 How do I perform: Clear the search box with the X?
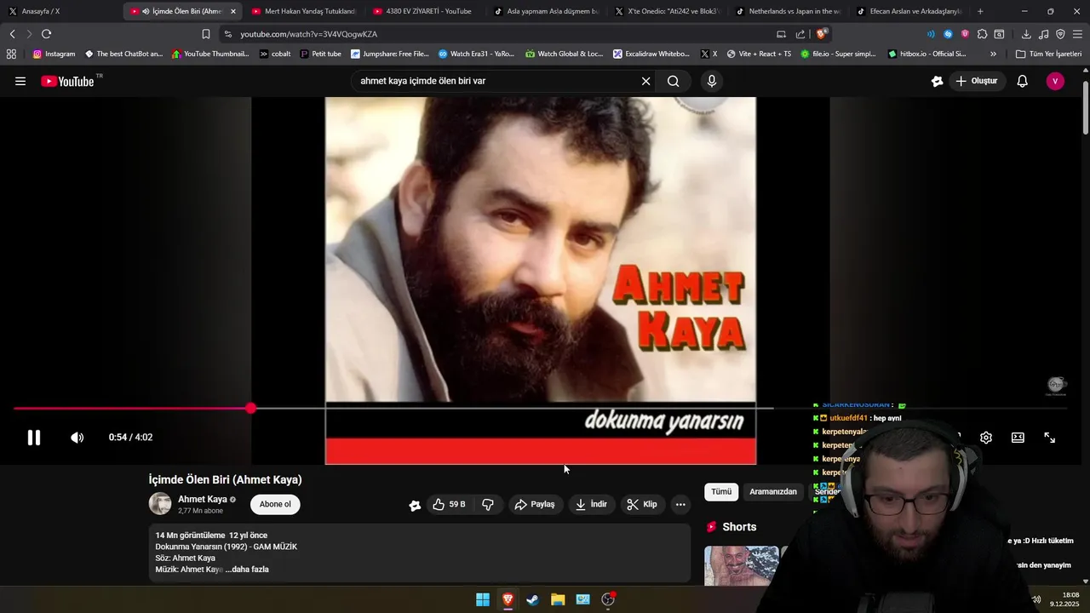click(645, 82)
